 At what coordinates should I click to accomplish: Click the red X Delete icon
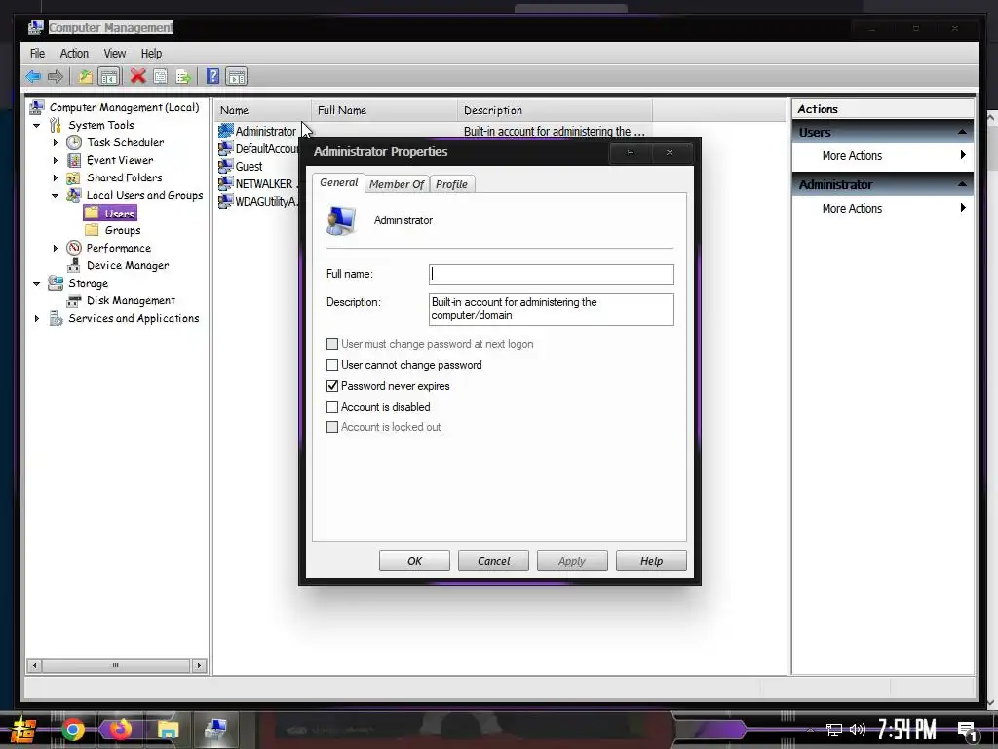coord(137,77)
